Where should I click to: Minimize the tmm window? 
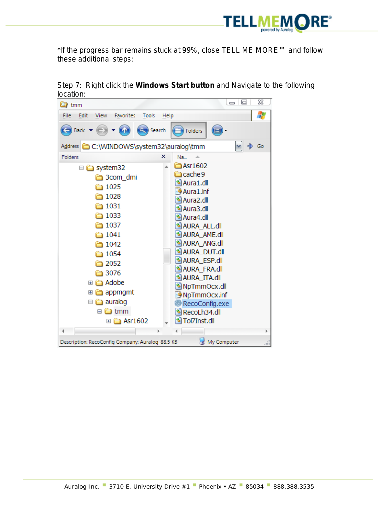(x=232, y=102)
